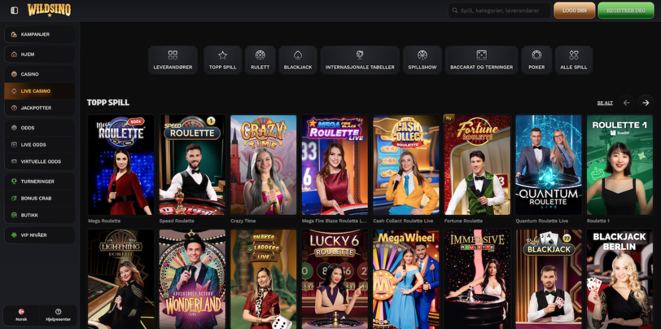Click the previous arrow for Topp Spill
The image size is (661, 329).
(626, 102)
